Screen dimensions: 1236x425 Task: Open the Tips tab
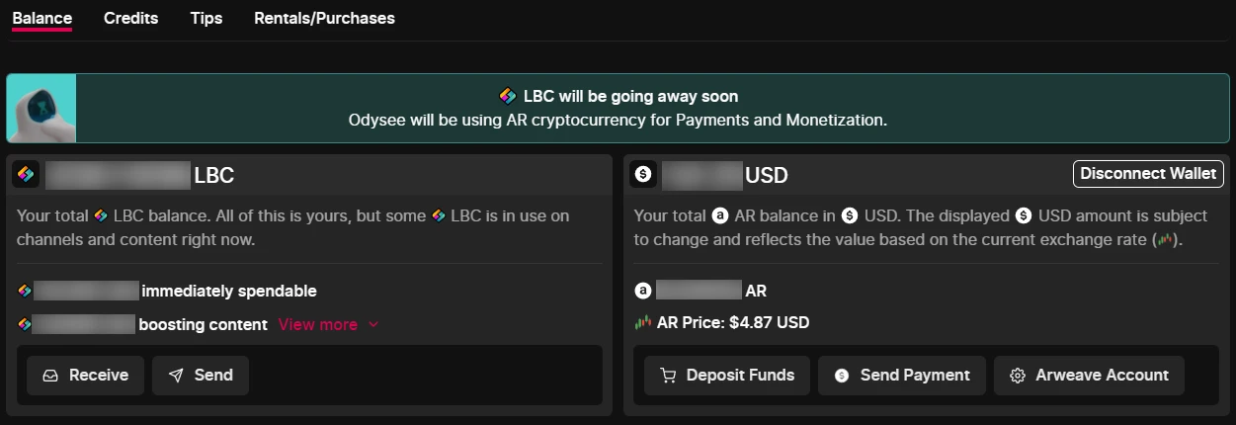206,18
